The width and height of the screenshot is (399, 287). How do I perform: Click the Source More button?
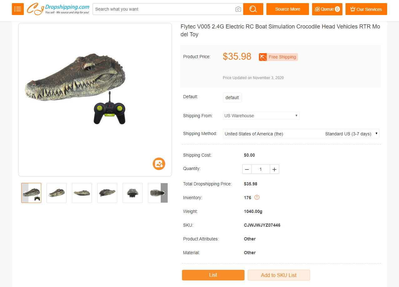[287, 9]
